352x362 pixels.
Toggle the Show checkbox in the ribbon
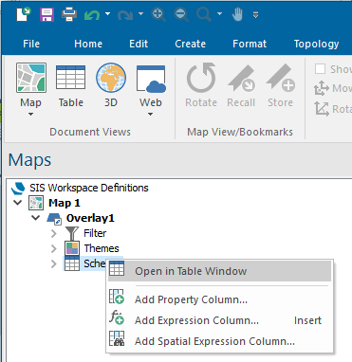[x=320, y=68]
